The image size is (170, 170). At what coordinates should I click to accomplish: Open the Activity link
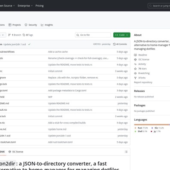pos(142,64)
